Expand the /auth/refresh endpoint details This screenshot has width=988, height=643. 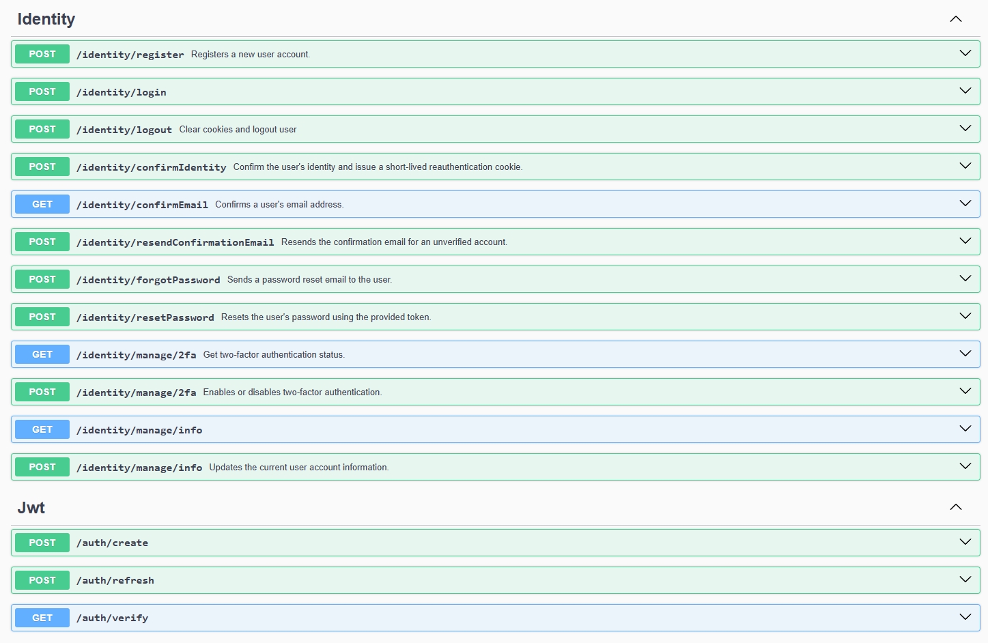tap(965, 579)
